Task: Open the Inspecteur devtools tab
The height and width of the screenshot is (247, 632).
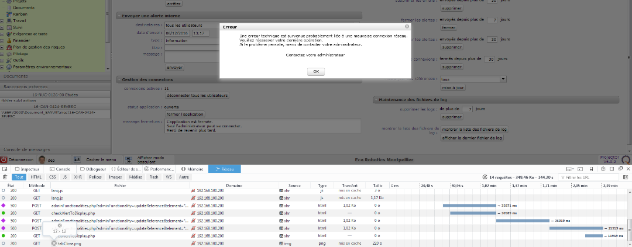Action: (28, 169)
